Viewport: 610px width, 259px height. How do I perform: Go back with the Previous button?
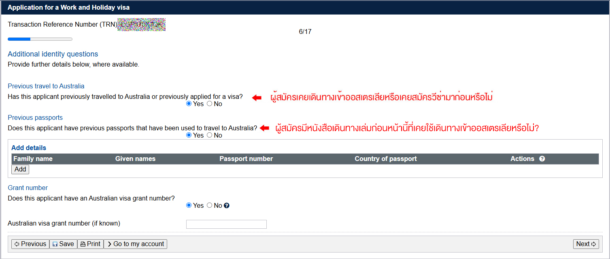[x=30, y=244]
